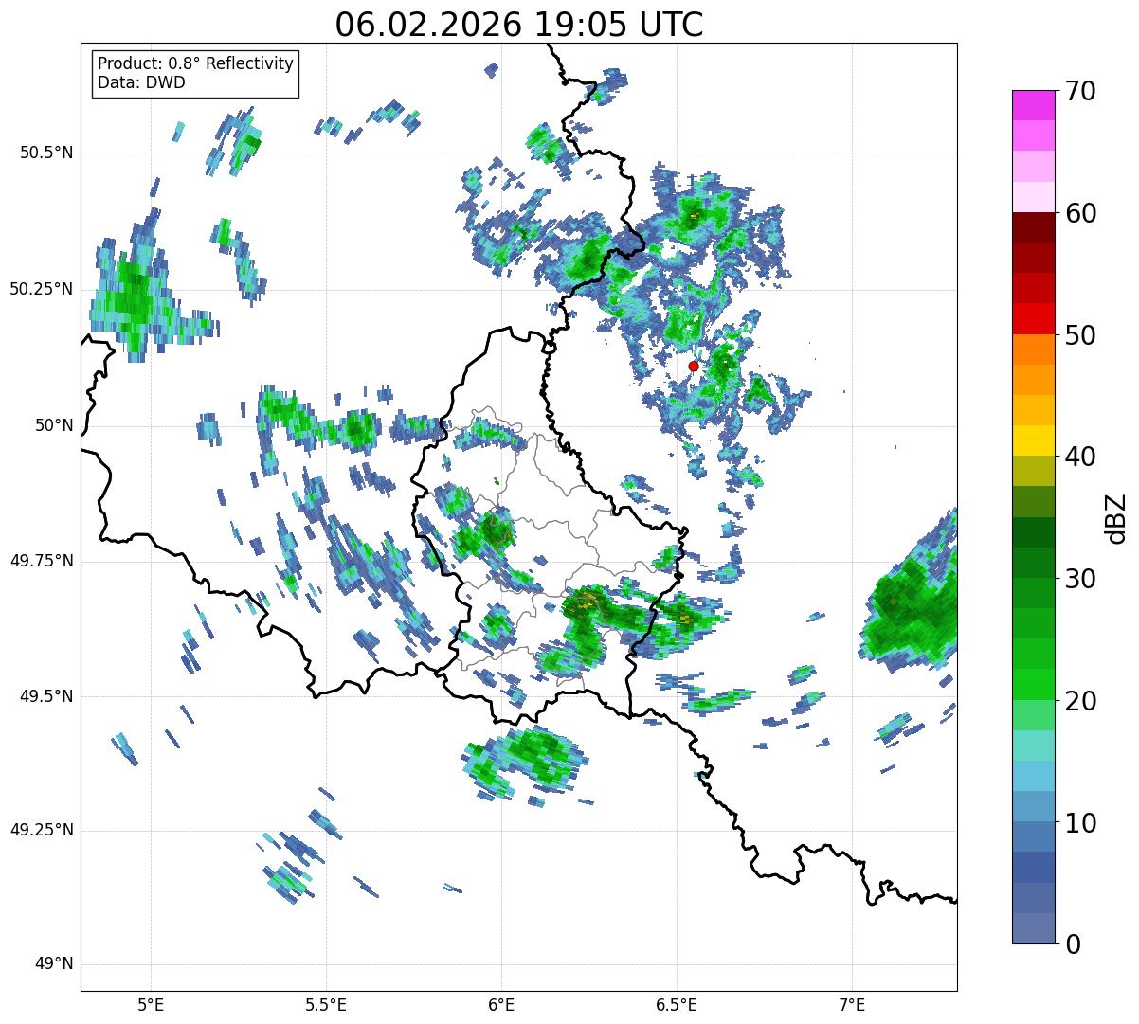The height and width of the screenshot is (1024, 1139).
Task: Click the 30 colorbar tick label
Action: click(1081, 579)
